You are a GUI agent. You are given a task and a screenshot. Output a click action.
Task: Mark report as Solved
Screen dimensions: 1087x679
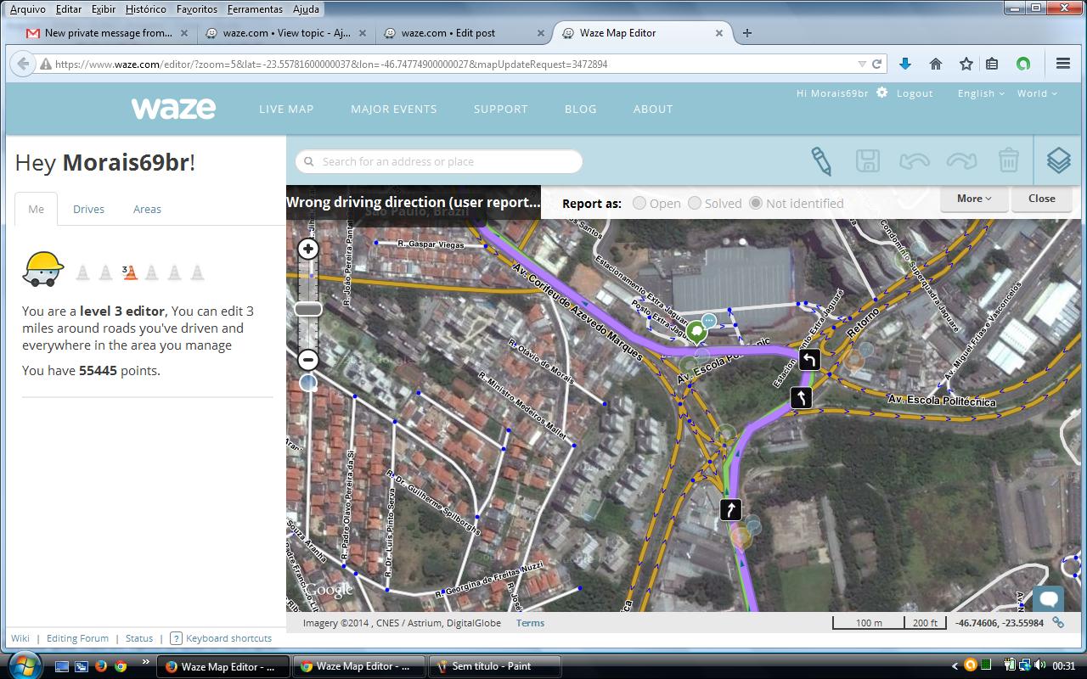695,204
